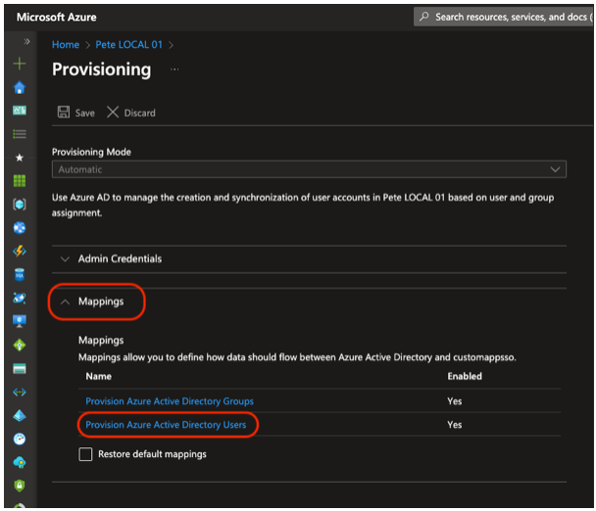The image size is (596, 511).
Task: Click the Save button label
Action: pos(84,114)
